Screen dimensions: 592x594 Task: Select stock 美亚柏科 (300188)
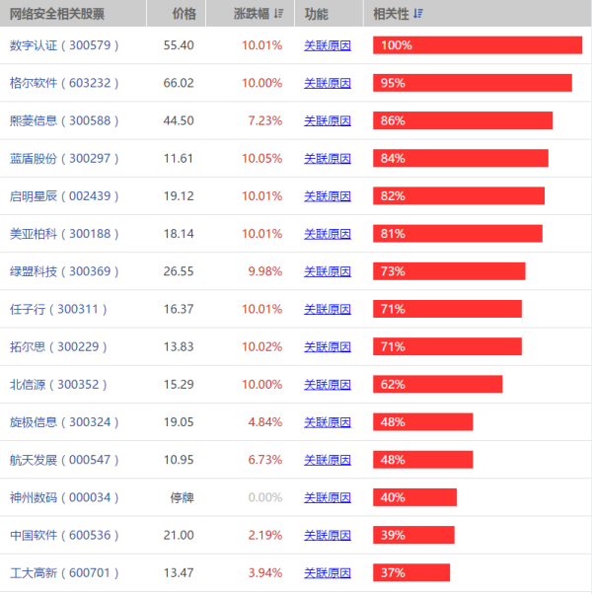tap(64, 234)
